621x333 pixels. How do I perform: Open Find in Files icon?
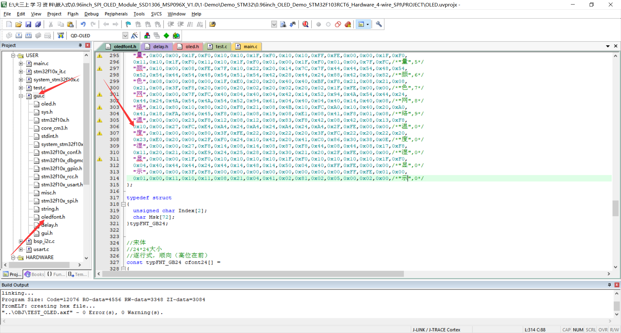pyautogui.click(x=212, y=24)
